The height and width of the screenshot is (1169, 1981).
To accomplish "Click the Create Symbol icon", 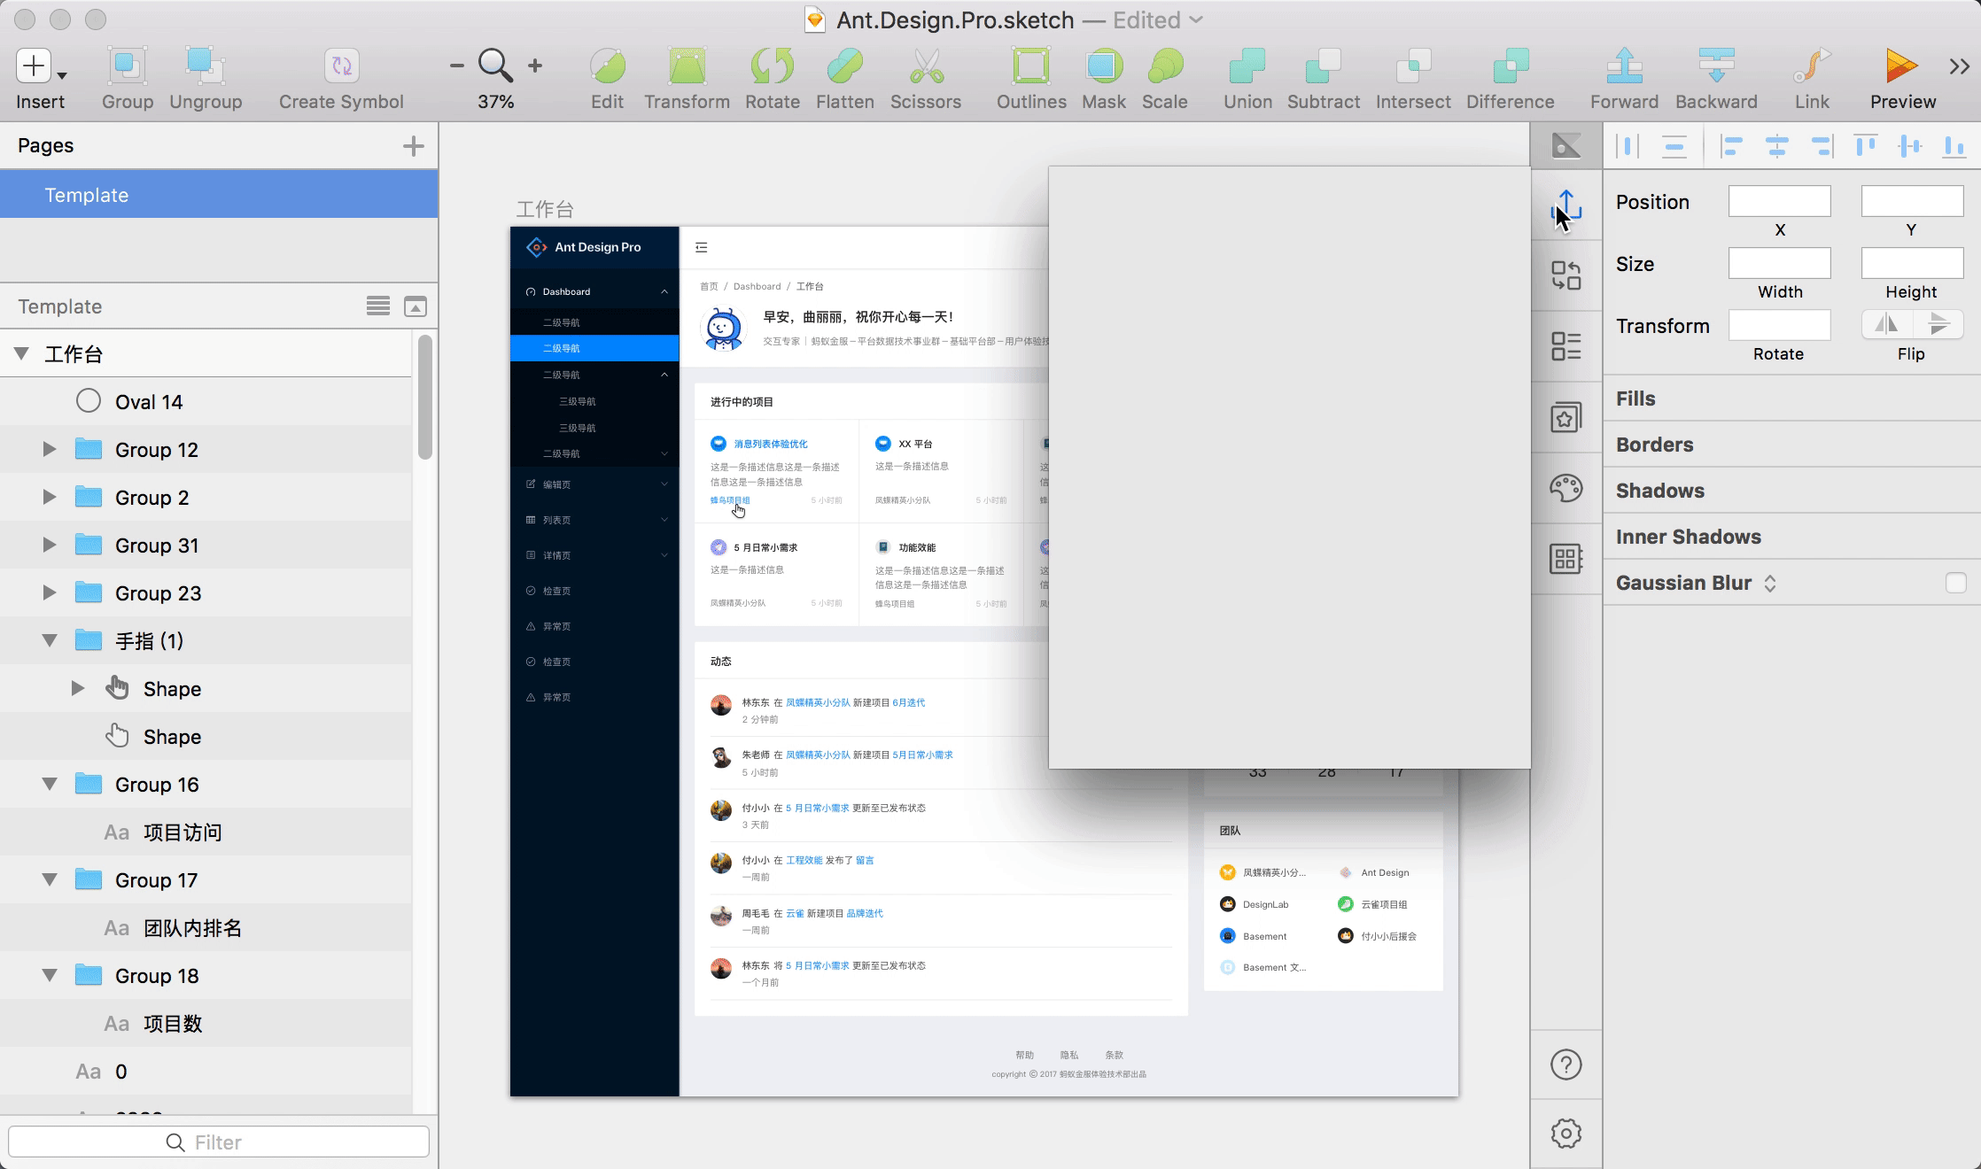I will [x=341, y=66].
